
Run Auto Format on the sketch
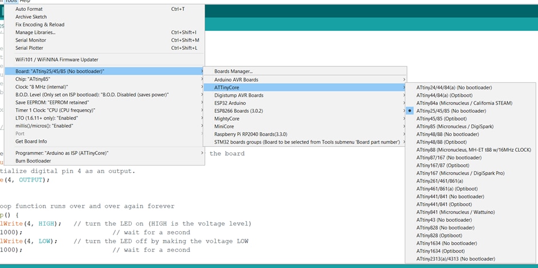[29, 9]
